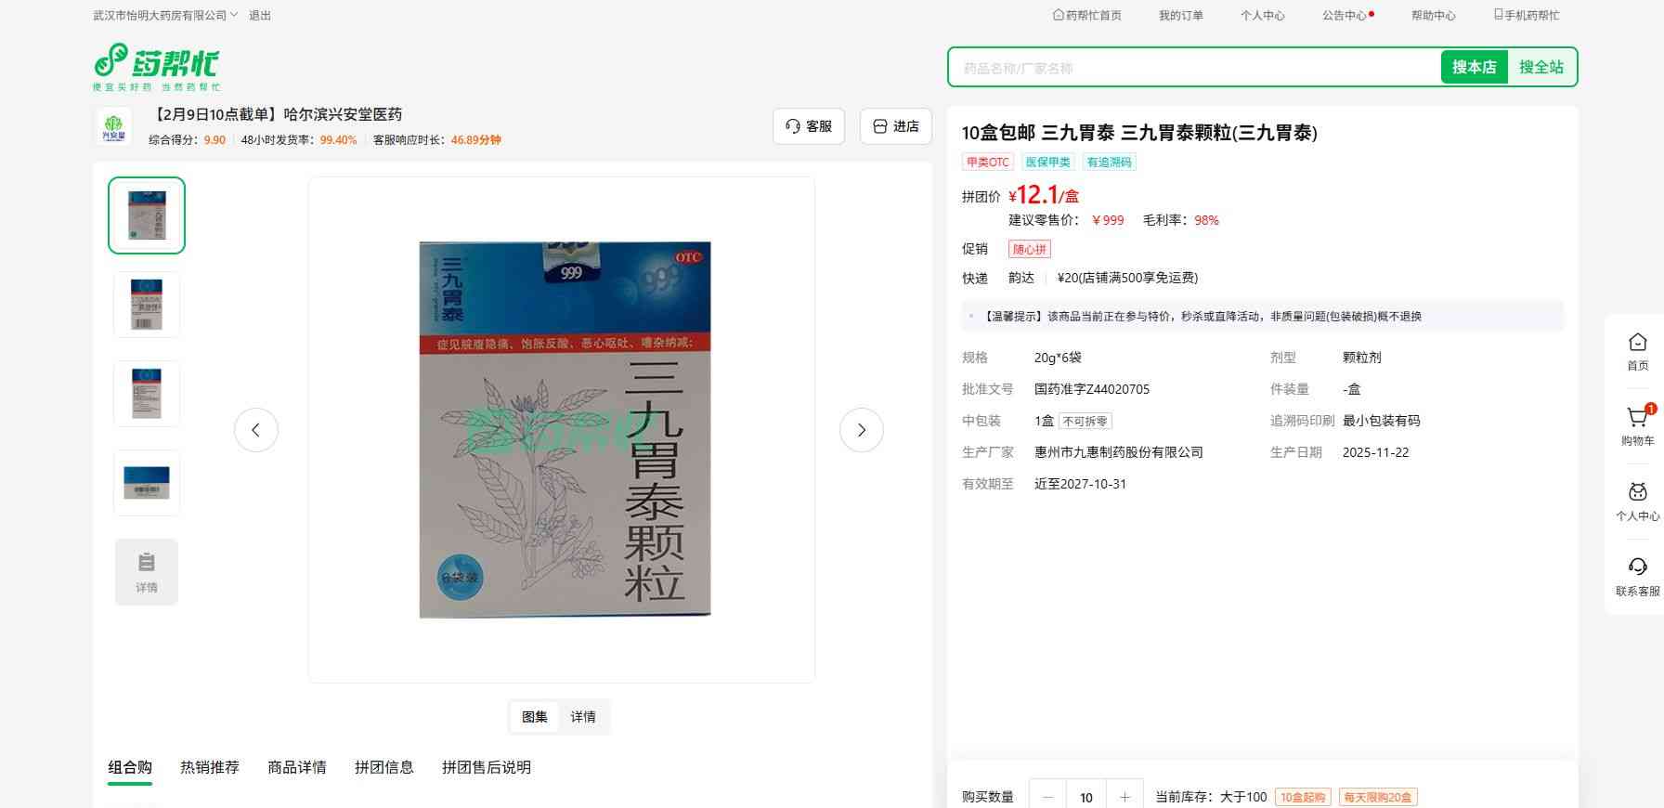Show previous product image arrow
The height and width of the screenshot is (808, 1664).
click(256, 430)
